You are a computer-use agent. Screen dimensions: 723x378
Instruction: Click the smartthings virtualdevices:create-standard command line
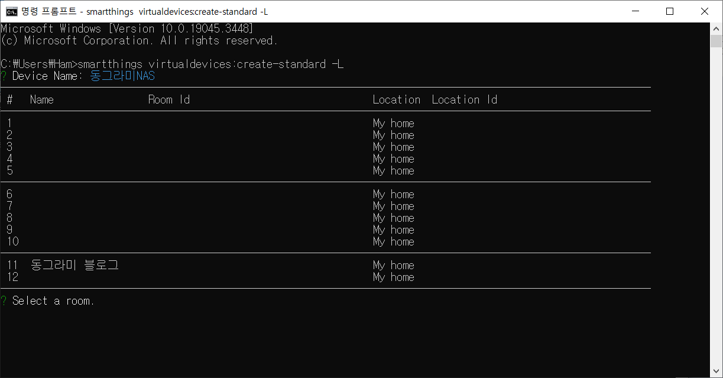tap(172, 64)
